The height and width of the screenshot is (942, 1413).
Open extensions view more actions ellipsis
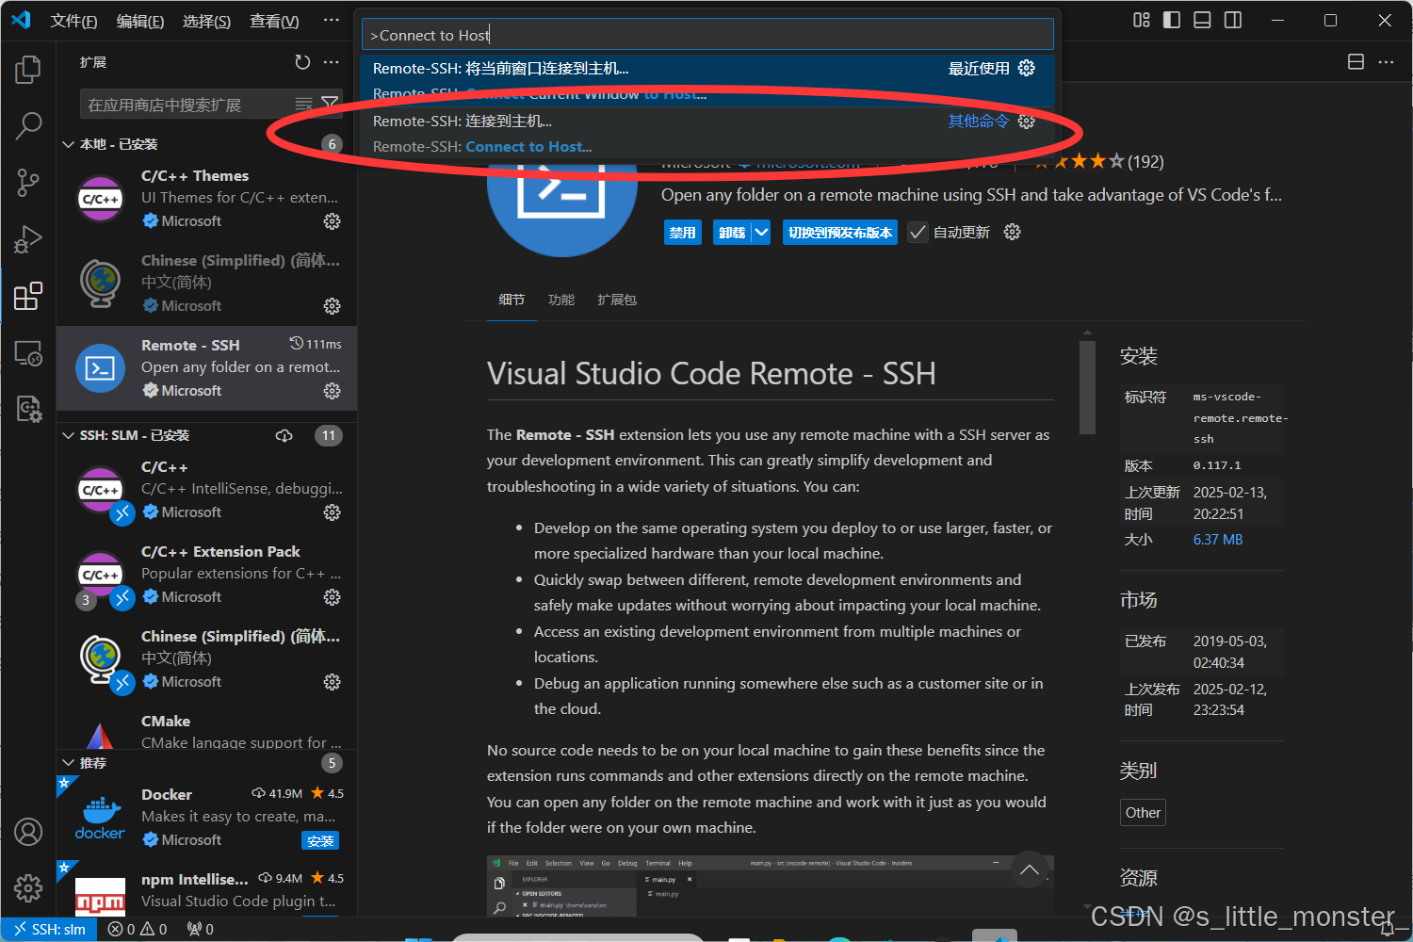point(332,62)
